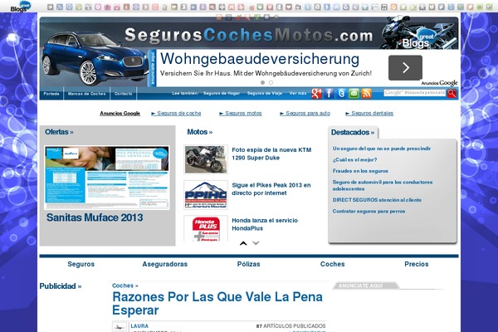Image resolution: width=498 pixels, height=332 pixels.
Task: Open Seguros de Hogar link
Action: coord(222,94)
